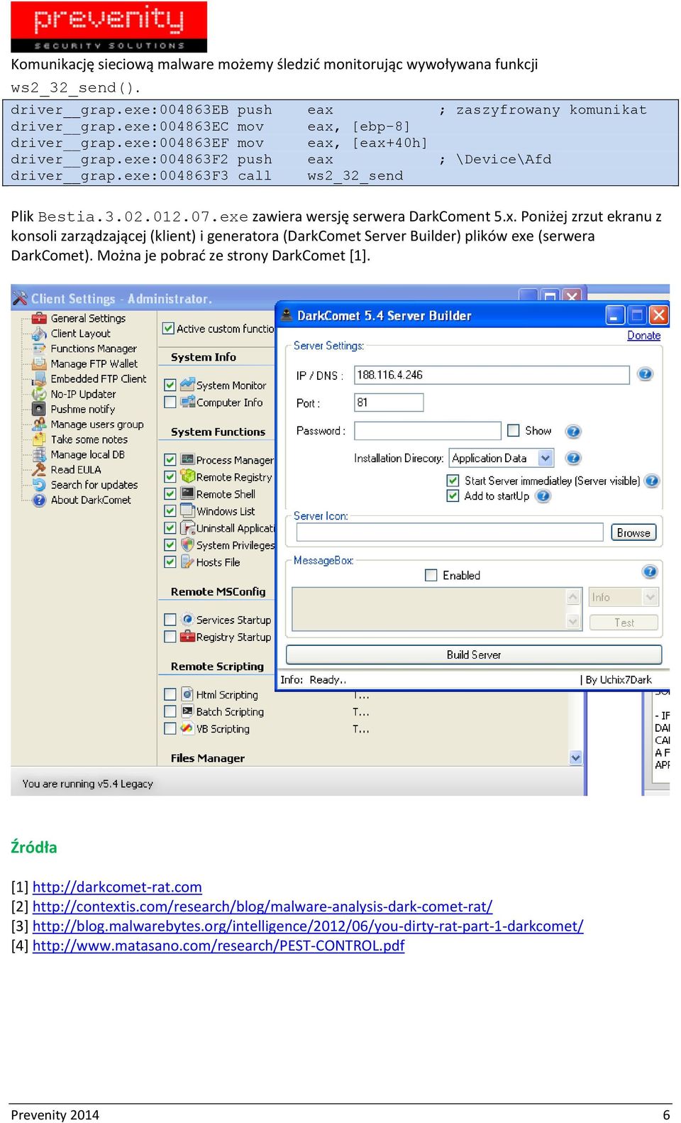Click the Computer Info icon

187,402
